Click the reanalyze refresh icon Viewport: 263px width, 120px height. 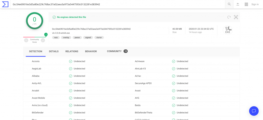click(x=229, y=17)
